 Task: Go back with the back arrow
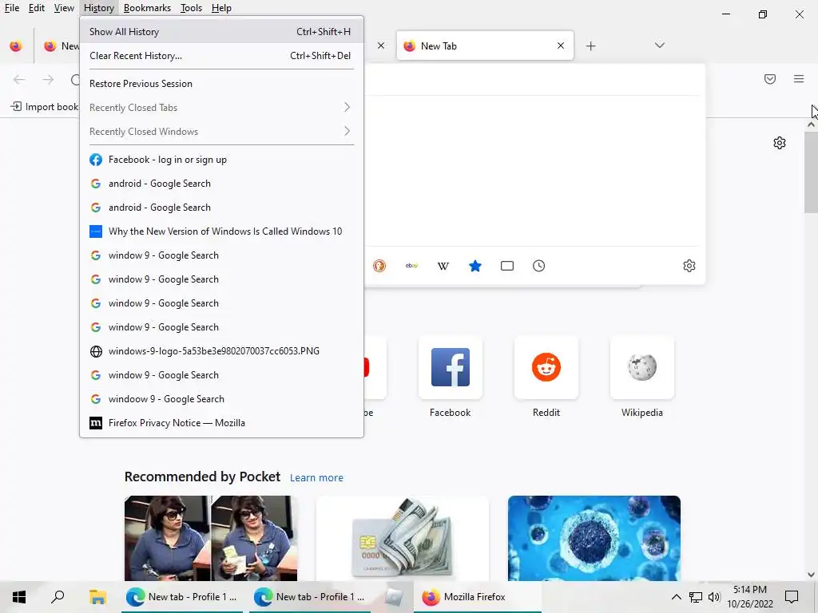point(19,79)
